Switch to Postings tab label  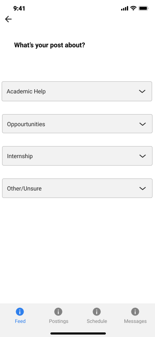(59, 321)
